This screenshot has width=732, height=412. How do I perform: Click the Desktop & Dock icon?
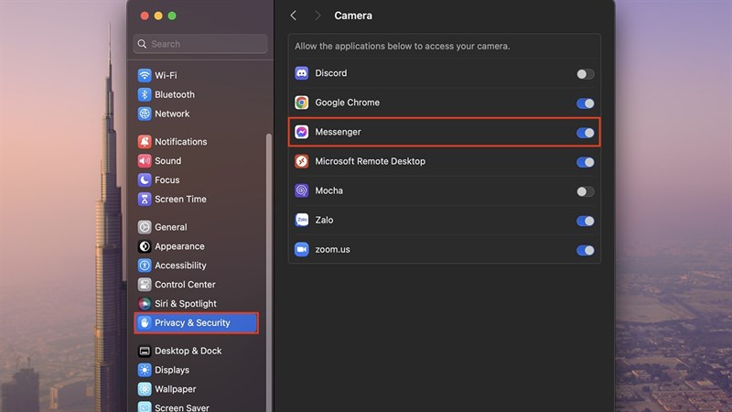coord(145,351)
